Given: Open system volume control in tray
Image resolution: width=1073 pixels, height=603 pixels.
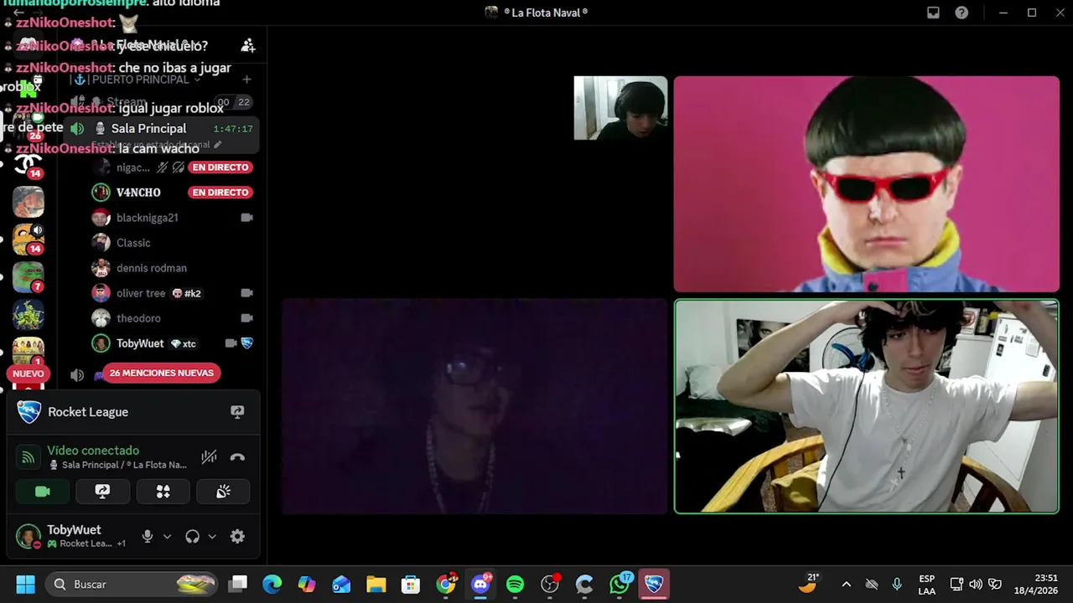Looking at the screenshot, I should coord(976,585).
